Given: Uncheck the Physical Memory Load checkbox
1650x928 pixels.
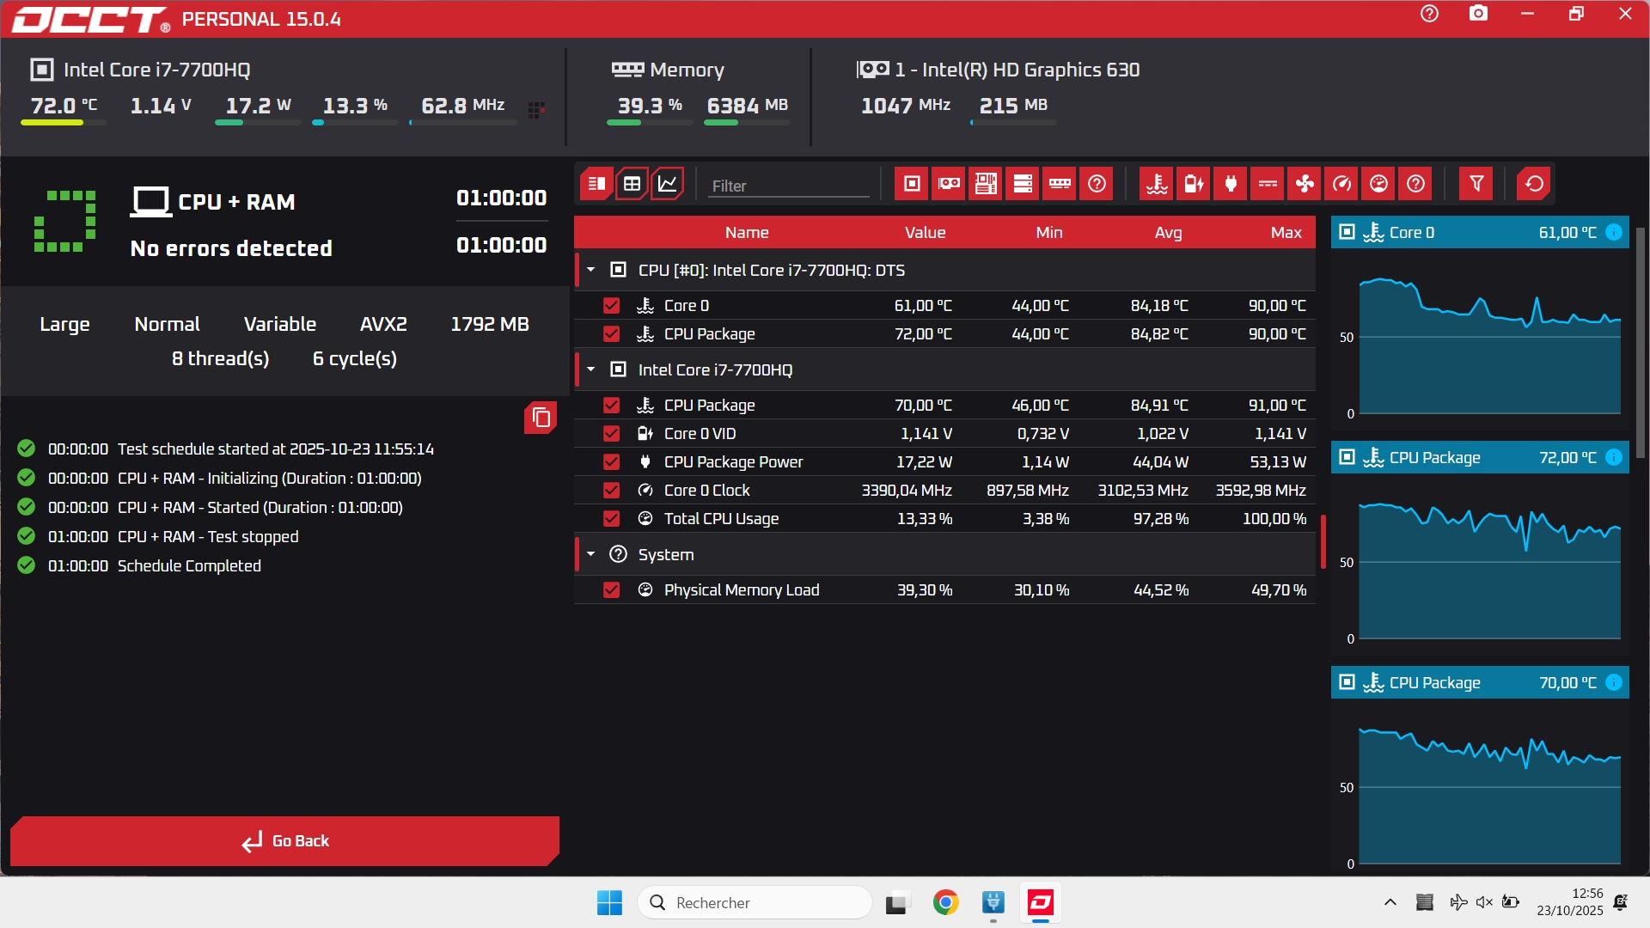Looking at the screenshot, I should (611, 590).
